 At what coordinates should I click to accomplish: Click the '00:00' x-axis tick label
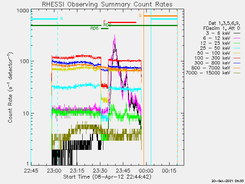point(146,171)
